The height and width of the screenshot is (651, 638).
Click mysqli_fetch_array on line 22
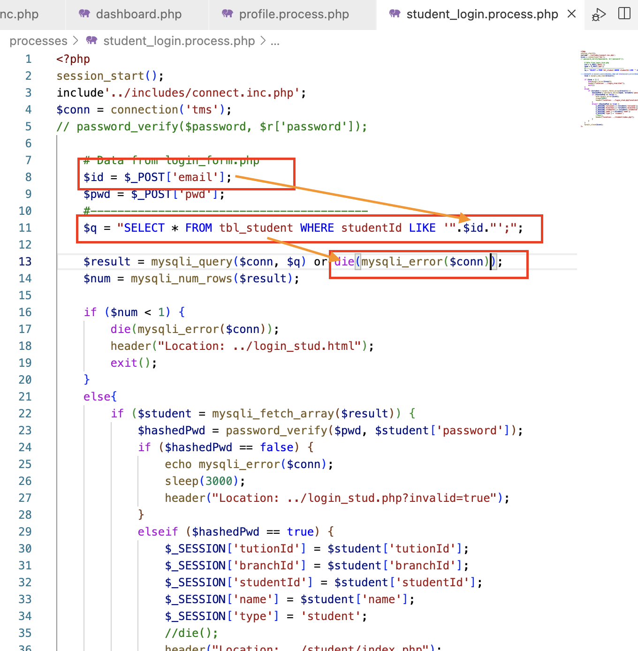tap(273, 414)
